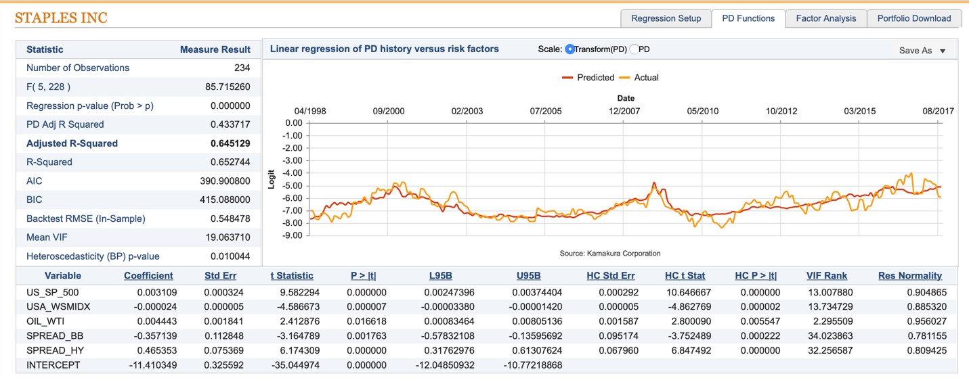Click the 12/2007 date axis label
This screenshot has width=969, height=378.
point(624,111)
